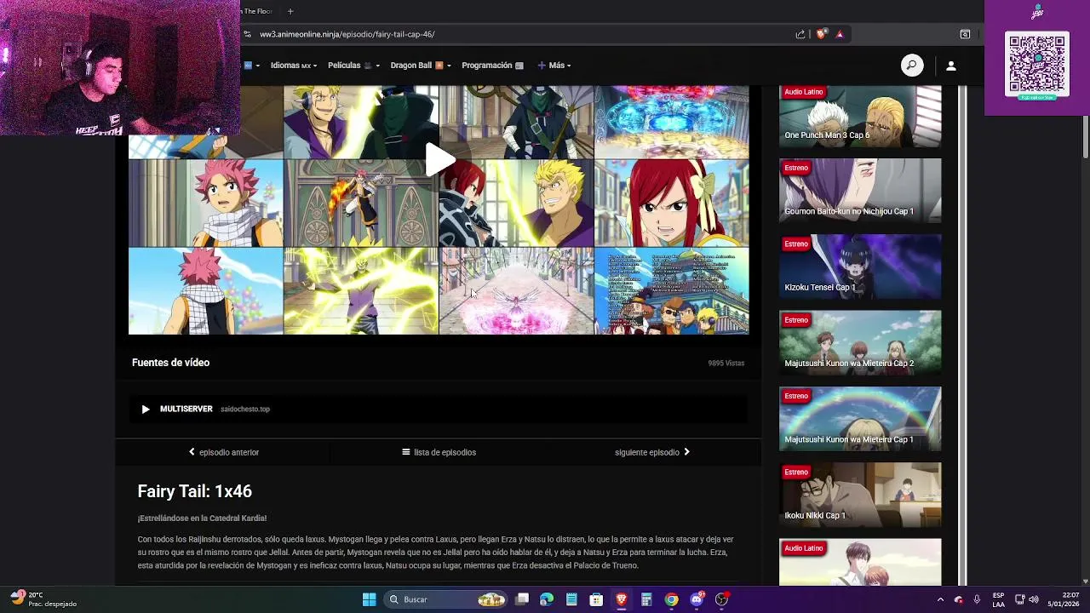The image size is (1090, 613).
Task: Click the MULTISERVER play icon
Action: [x=146, y=410]
